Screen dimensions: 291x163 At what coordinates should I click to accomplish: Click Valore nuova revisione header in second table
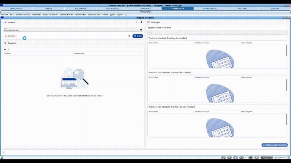pos(217,77)
